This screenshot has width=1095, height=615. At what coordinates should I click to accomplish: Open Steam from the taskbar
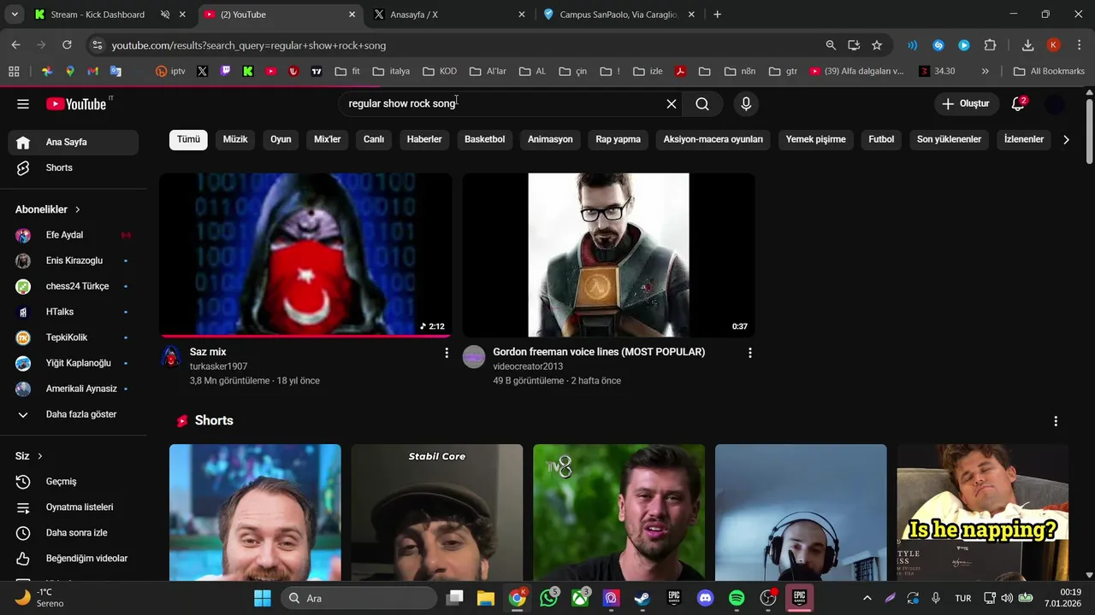[642, 598]
